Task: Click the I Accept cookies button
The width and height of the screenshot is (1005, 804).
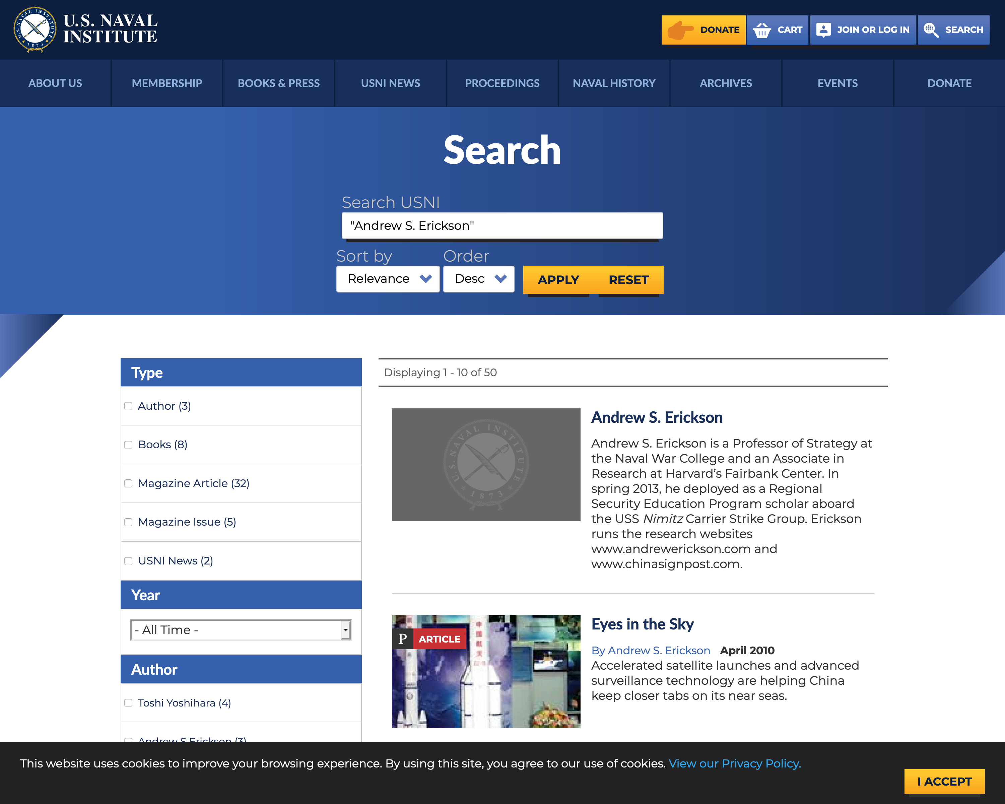Action: tap(944, 782)
